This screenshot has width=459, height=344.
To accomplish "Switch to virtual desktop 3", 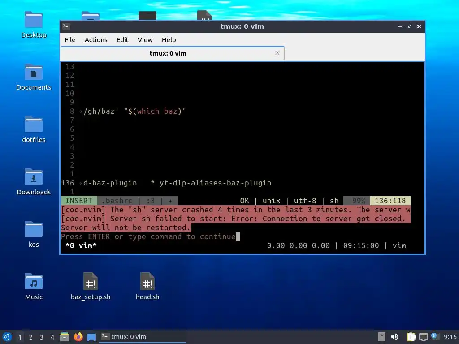I will 42,337.
